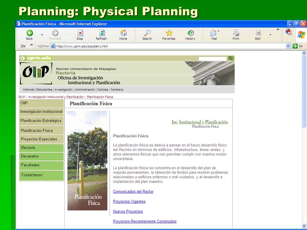Screen dimensions: 307x230
Task: Expand the address bar dropdown
Action: click(288, 46)
